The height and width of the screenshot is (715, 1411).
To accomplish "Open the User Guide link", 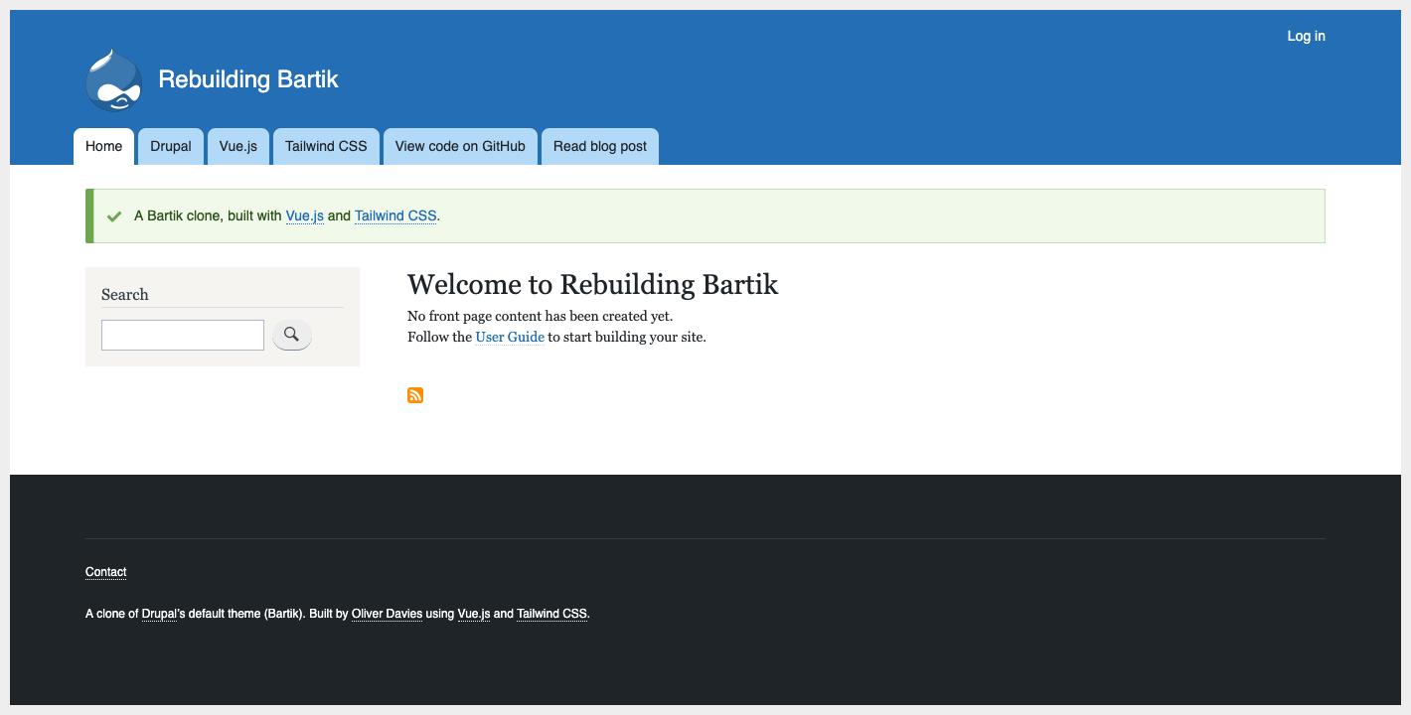I will pos(510,337).
